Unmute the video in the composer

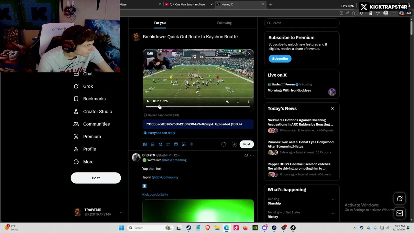[228, 101]
